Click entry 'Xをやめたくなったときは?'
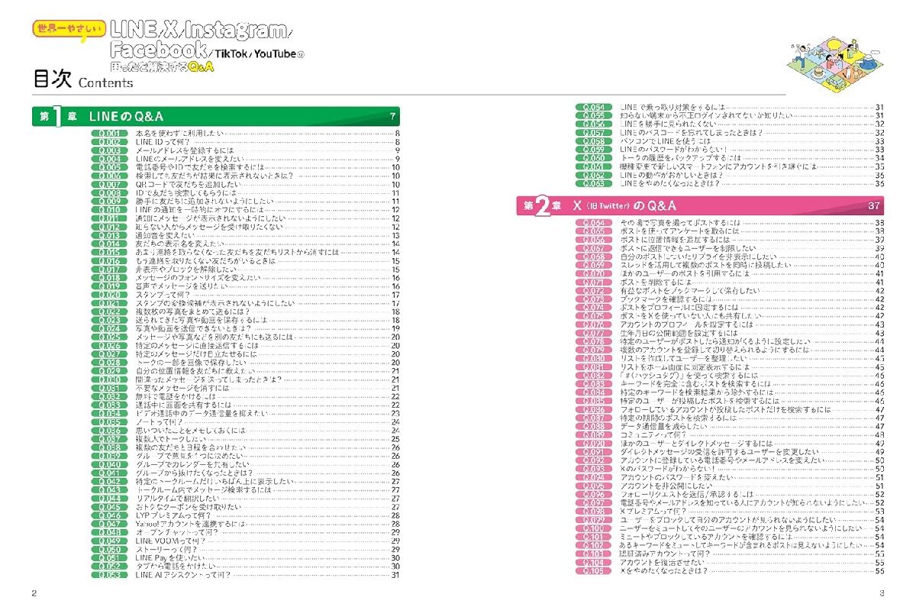The image size is (916, 607). (x=663, y=570)
